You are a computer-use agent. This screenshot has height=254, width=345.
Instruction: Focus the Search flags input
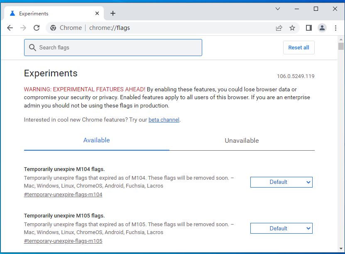[x=113, y=47]
